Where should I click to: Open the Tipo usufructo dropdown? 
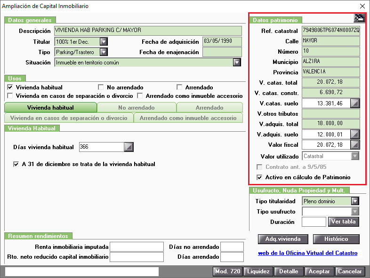tap(355, 212)
